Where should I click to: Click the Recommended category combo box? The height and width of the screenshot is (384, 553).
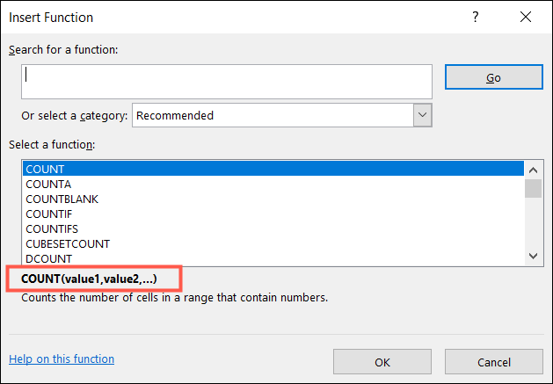tap(273, 115)
